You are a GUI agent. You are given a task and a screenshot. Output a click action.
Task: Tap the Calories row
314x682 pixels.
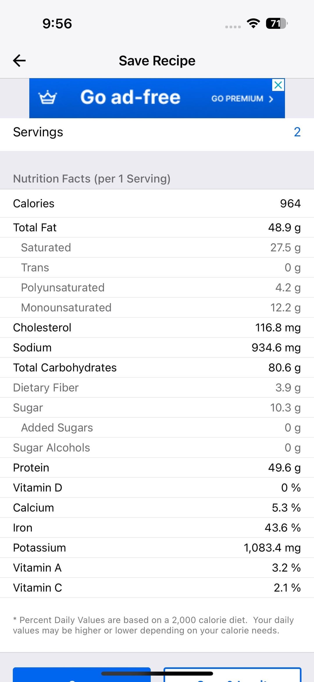(x=157, y=203)
